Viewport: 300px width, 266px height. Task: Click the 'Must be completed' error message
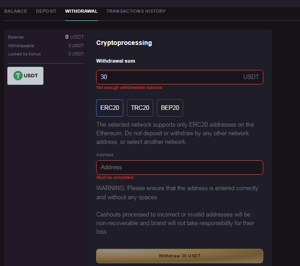(115, 177)
